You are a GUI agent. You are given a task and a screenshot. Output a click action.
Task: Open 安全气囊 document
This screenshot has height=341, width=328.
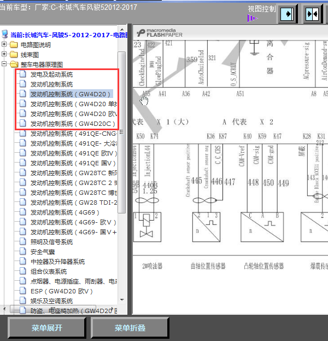point(43,252)
